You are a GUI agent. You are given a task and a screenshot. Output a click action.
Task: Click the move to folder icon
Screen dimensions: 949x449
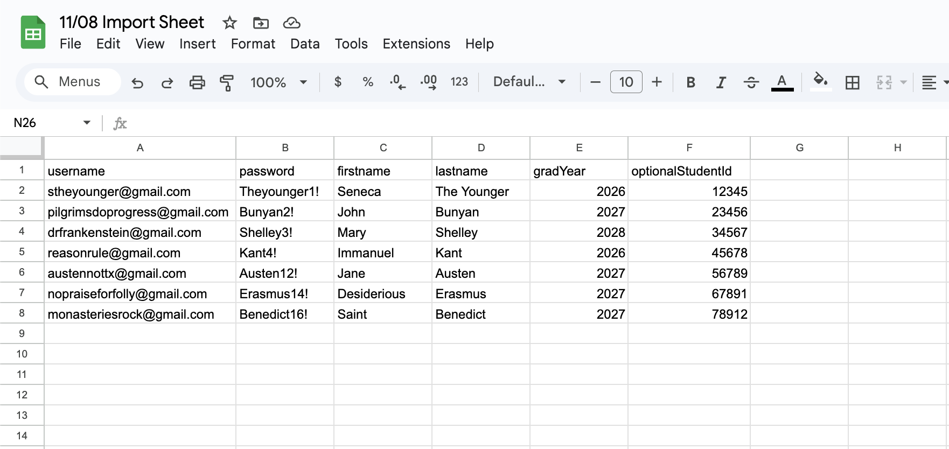[261, 23]
